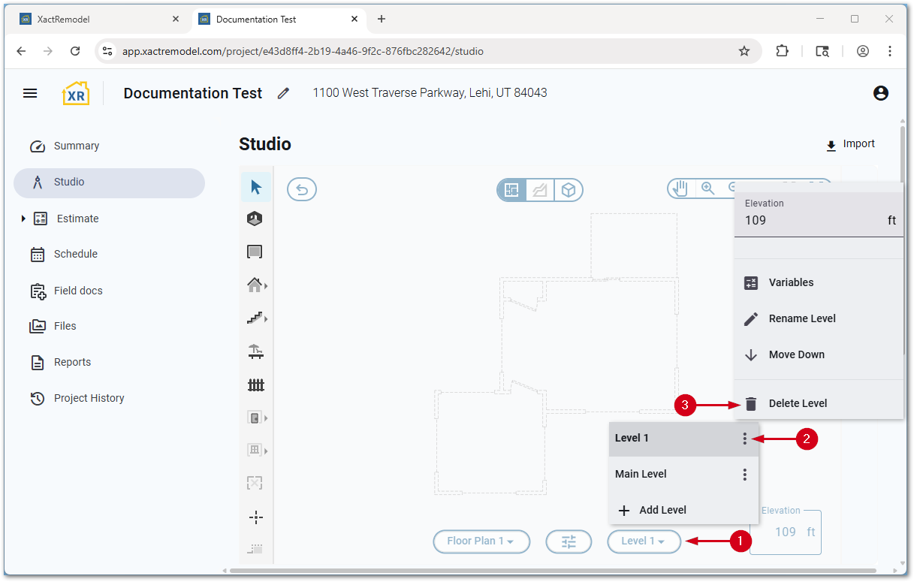The image size is (914, 582).
Task: Toggle the 3D cube view
Action: pos(569,190)
